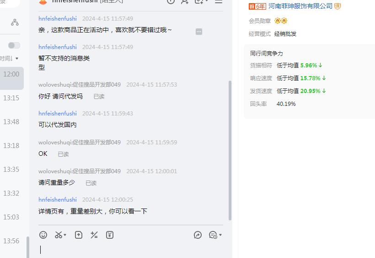
Task: Open 河南菲珅服饰有限公司 company link
Action: (x=300, y=6)
